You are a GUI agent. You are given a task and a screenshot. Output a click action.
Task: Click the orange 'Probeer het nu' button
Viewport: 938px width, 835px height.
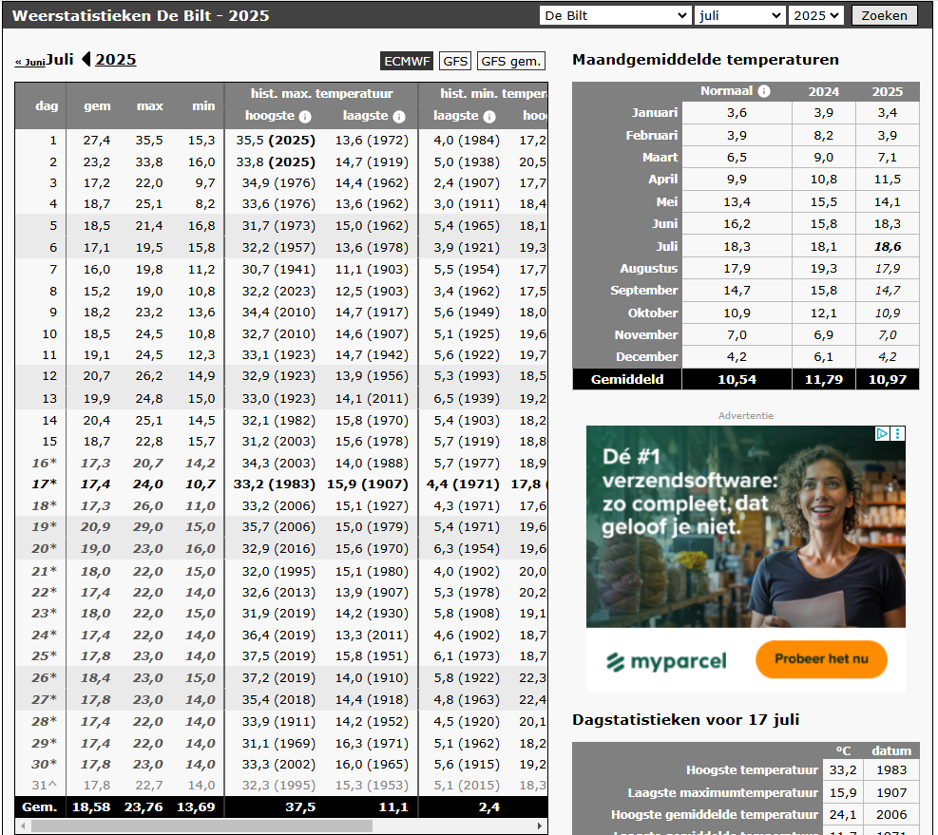pyautogui.click(x=821, y=659)
